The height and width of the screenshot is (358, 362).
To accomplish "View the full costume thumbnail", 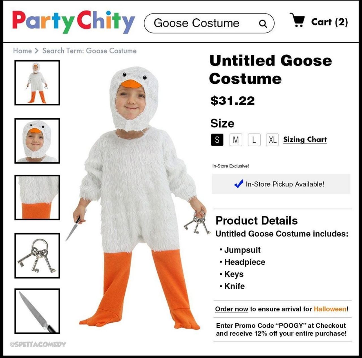I will coord(37,83).
